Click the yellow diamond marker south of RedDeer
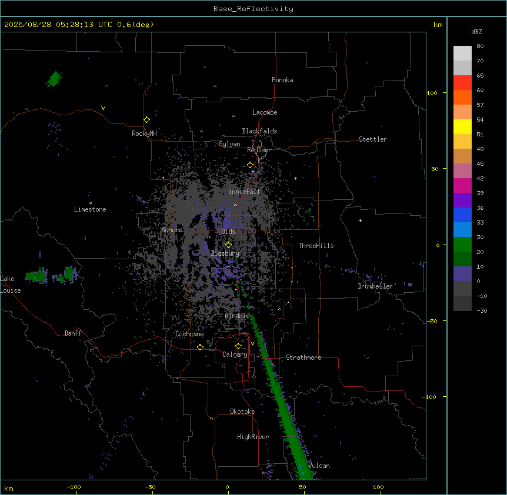 click(250, 165)
